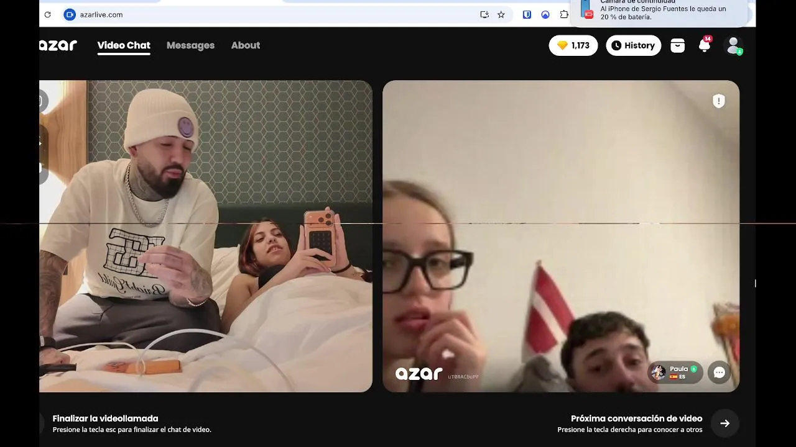796x447 pixels.
Task: Open the profile avatar menu
Action: (x=734, y=45)
